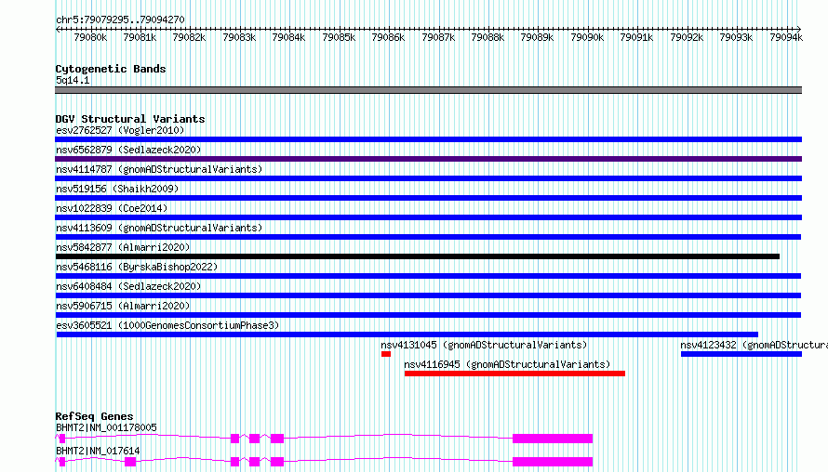Click the gray 5q14.1 cytogenetic band bar

tap(428, 90)
